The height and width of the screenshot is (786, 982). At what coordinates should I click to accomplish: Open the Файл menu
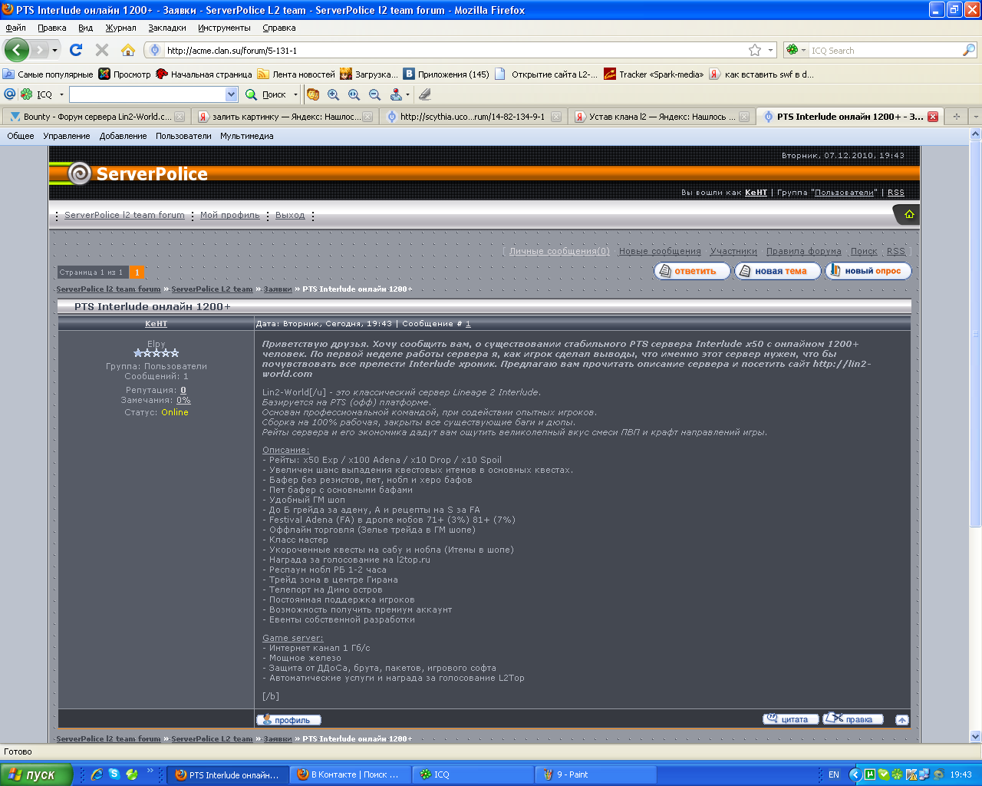[15, 28]
